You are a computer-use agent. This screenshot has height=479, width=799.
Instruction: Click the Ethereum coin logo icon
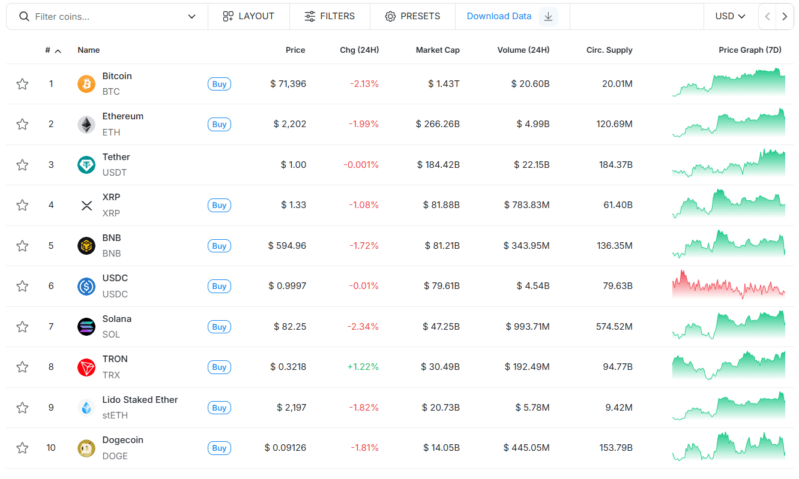click(x=86, y=125)
